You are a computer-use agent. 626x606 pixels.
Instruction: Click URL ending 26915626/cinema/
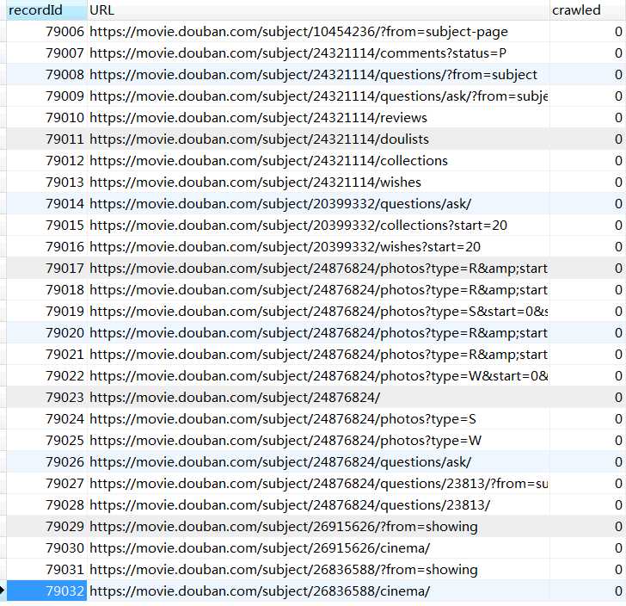pos(260,548)
